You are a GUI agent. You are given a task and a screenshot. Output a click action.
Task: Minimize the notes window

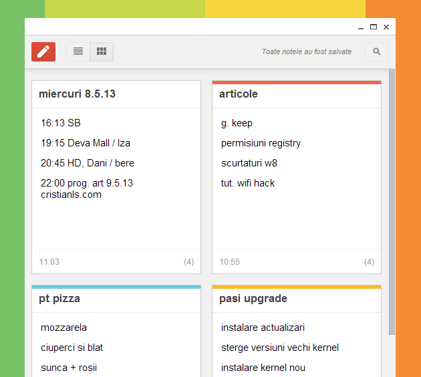pyautogui.click(x=361, y=27)
